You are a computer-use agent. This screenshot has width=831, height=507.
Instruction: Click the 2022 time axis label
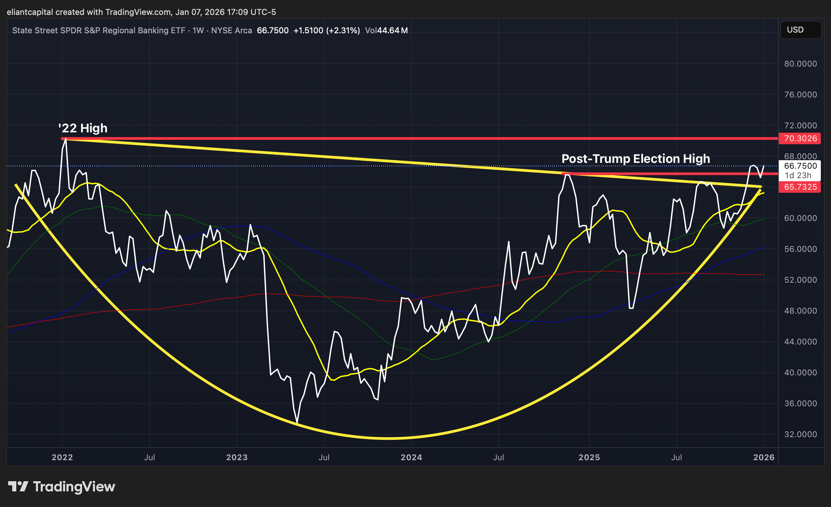(x=62, y=457)
